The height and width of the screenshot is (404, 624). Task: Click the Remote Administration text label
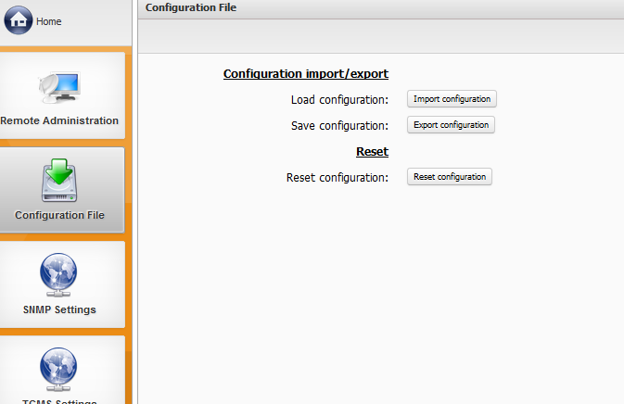click(x=59, y=120)
